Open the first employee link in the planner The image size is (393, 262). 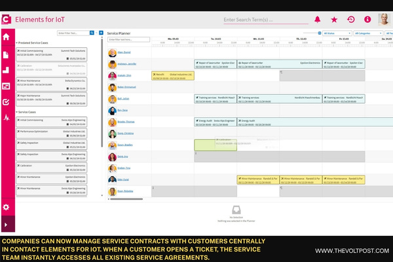pos(124,52)
